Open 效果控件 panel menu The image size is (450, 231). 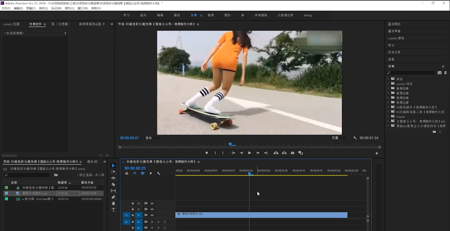coord(45,25)
